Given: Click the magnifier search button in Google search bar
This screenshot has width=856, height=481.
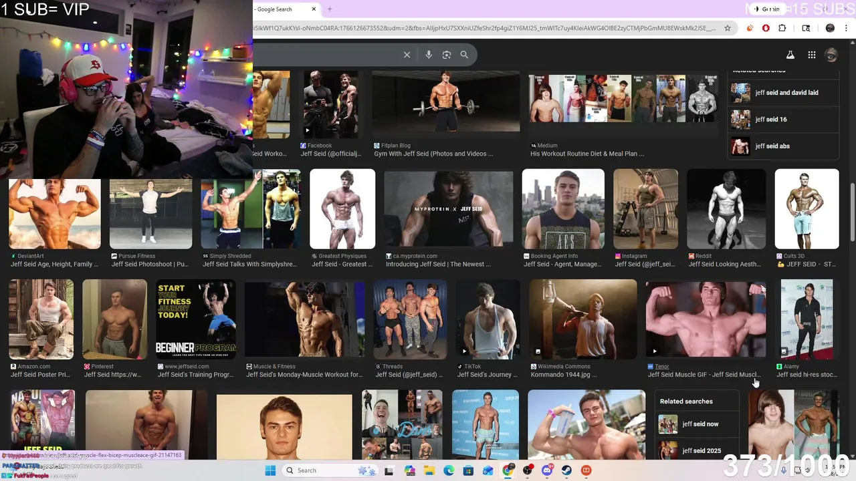Looking at the screenshot, I should [x=464, y=55].
